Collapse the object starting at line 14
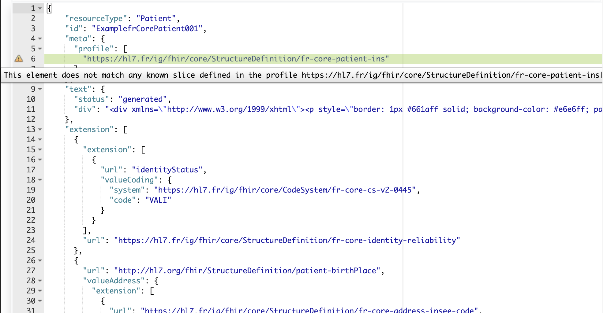 (x=40, y=140)
